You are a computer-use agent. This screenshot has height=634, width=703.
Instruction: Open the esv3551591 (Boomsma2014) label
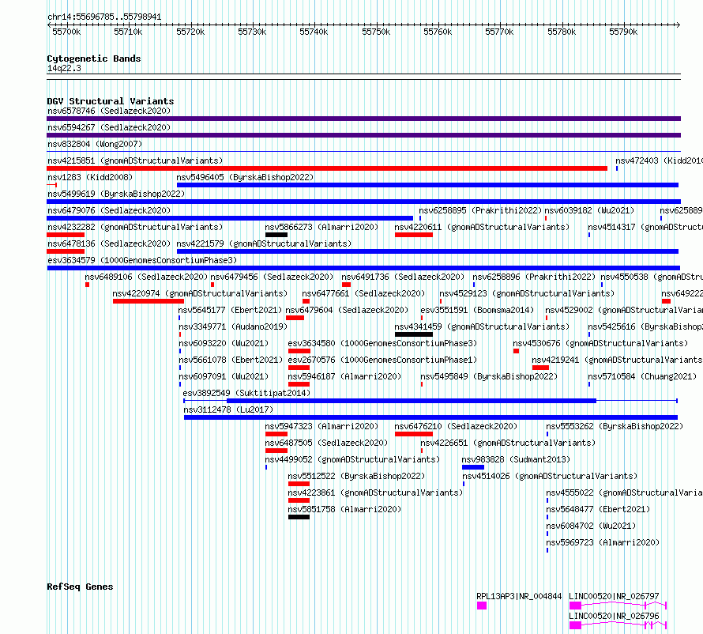tap(477, 310)
